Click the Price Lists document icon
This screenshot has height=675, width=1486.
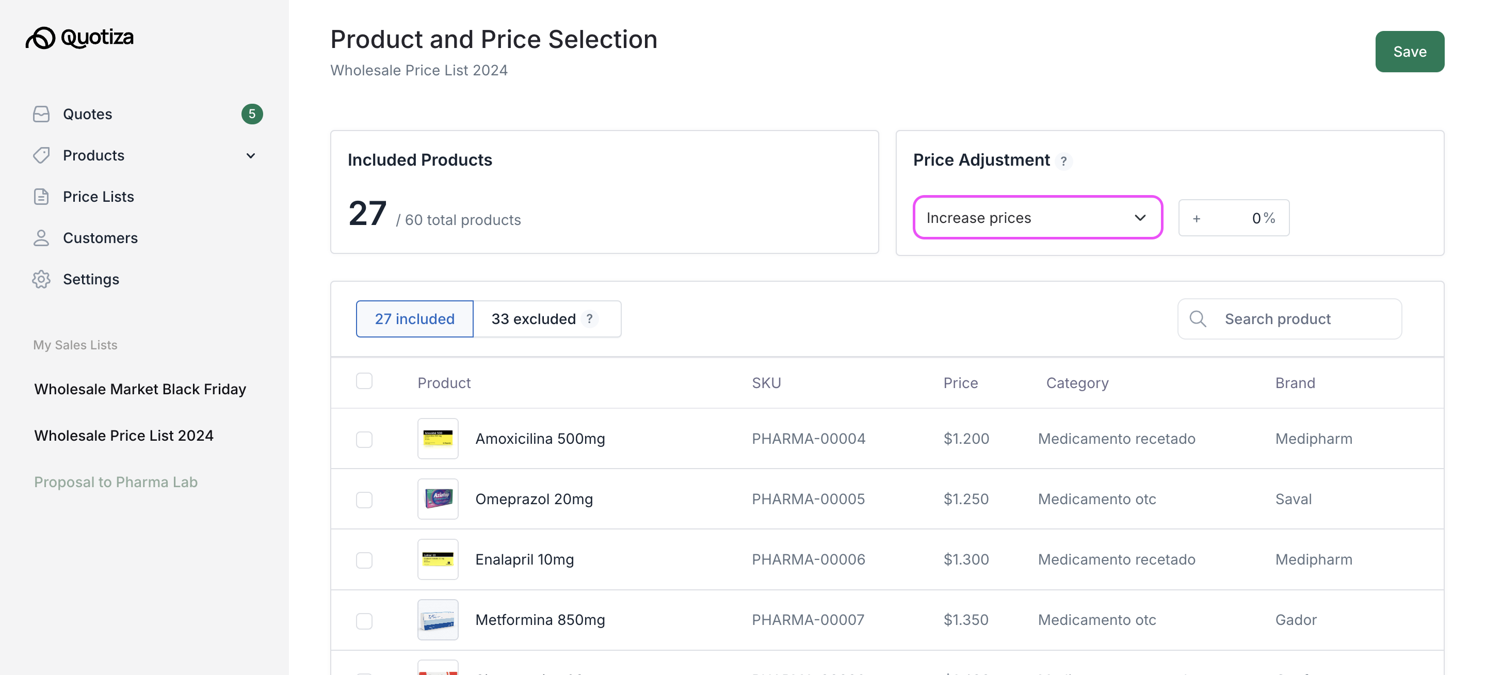(41, 197)
